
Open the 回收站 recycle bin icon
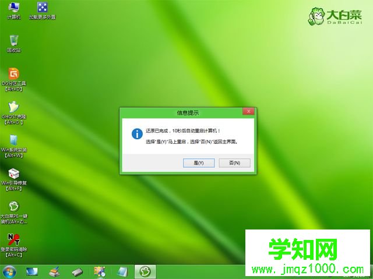click(14, 44)
